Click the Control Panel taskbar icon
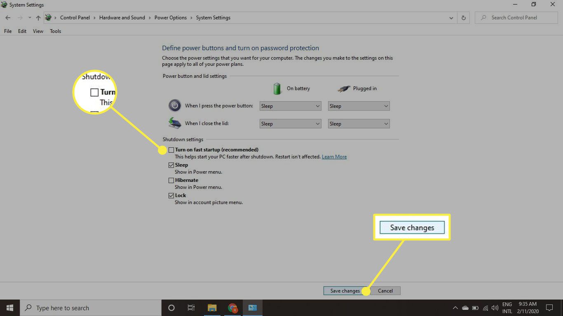Viewport: 563px width, 316px height. pyautogui.click(x=253, y=308)
